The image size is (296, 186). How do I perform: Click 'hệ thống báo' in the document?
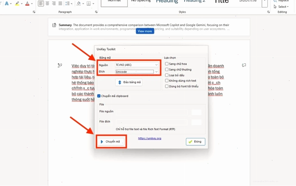[83, 83]
